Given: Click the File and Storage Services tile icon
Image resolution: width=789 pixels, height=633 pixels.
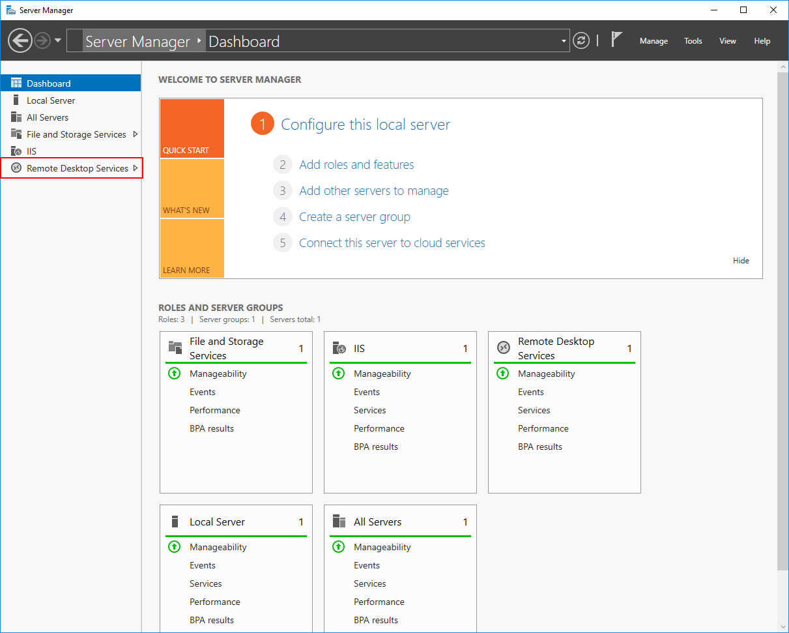Looking at the screenshot, I should (175, 348).
